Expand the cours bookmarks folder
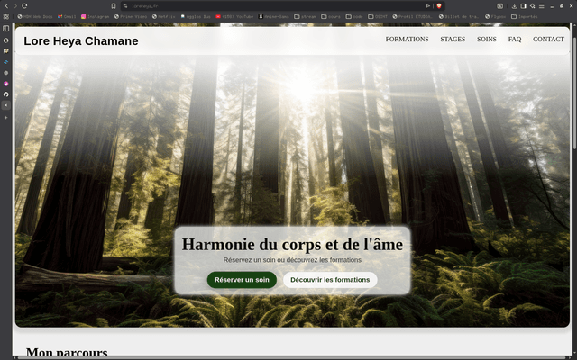 [x=332, y=16]
